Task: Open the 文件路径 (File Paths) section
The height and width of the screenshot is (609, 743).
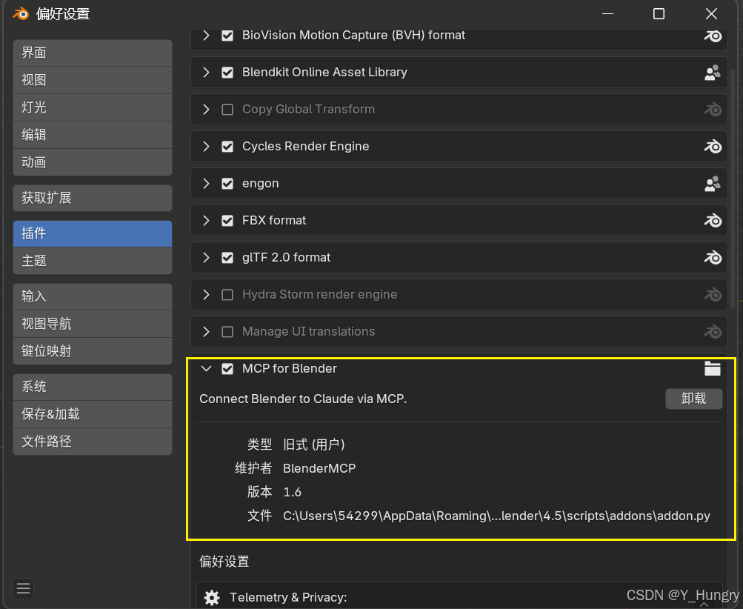Action: (93, 442)
